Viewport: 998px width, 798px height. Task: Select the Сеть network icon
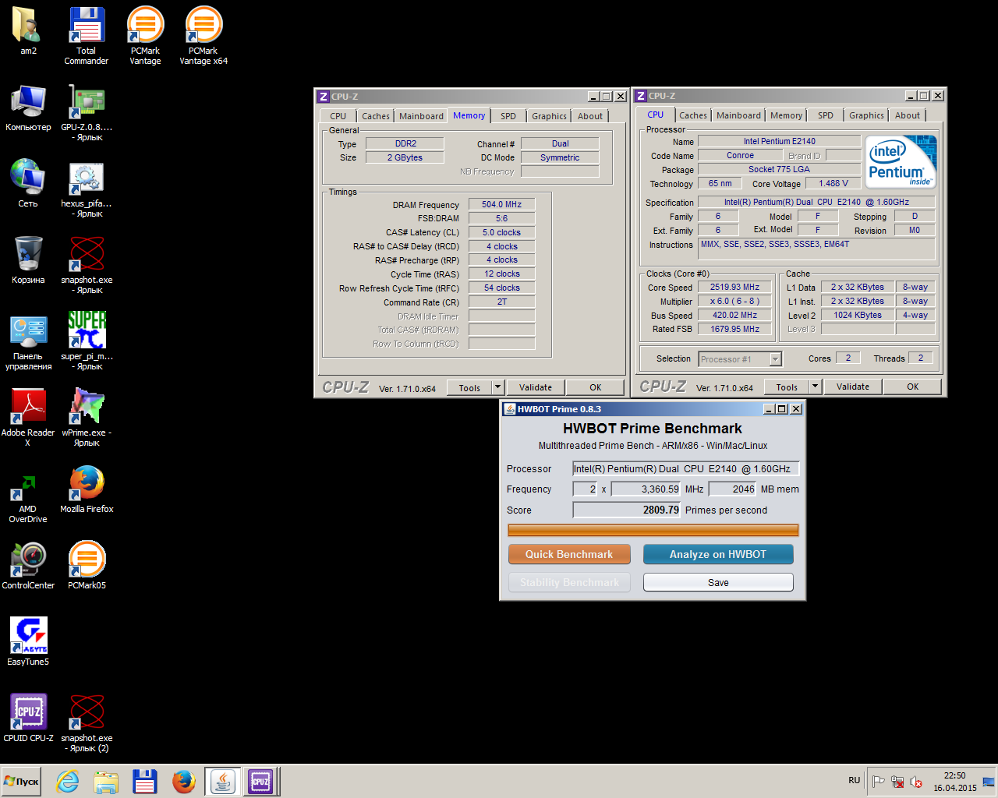coord(28,184)
